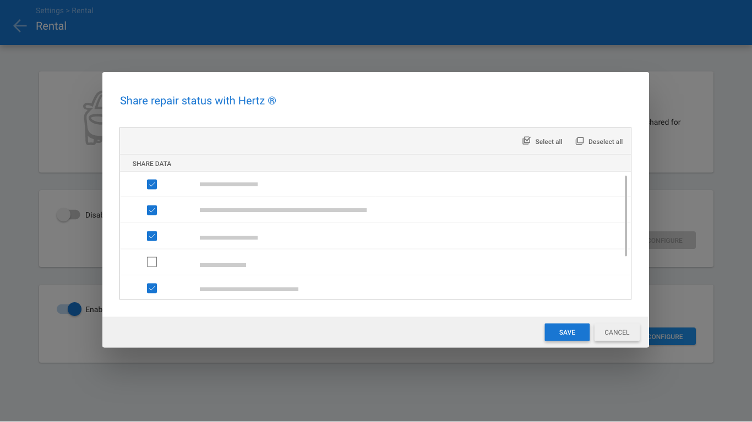Click the Share repair status with Hertz title
Screen dimensions: 752x422
coord(198,101)
